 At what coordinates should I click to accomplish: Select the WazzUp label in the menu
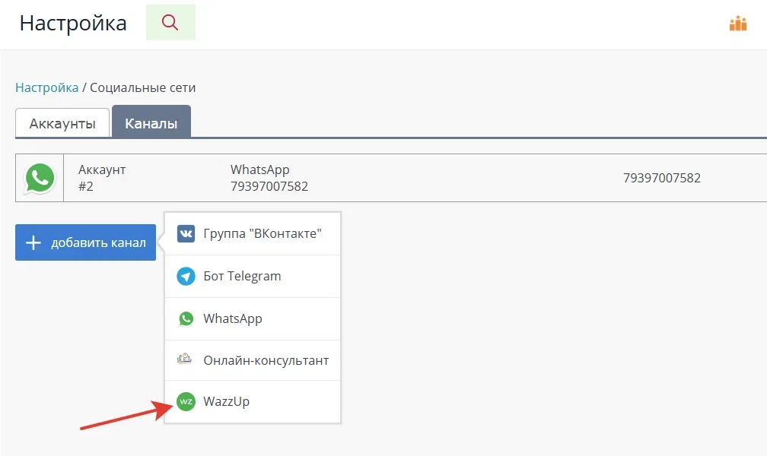pos(226,401)
